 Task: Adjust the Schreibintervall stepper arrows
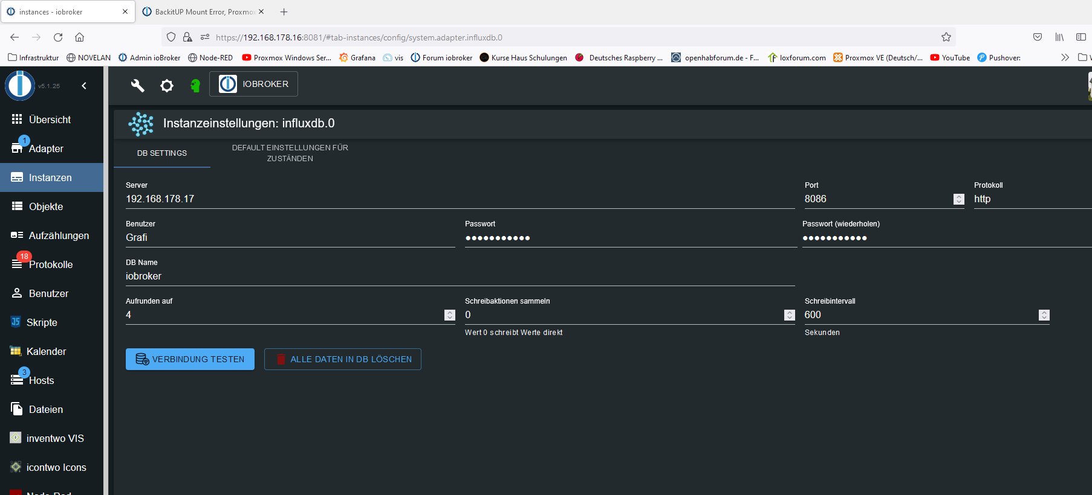pyautogui.click(x=1044, y=315)
